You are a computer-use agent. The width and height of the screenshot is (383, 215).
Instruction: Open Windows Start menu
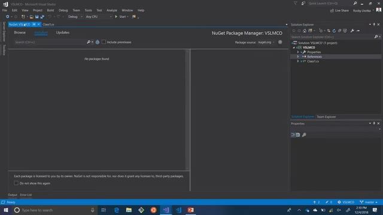point(6,210)
